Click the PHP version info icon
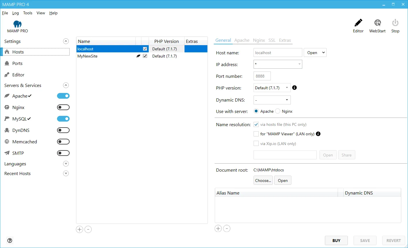The image size is (408, 248). [x=294, y=88]
